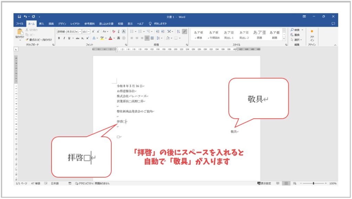Open display settings (表示設定) in status bar
This screenshot has height=199, width=352.
click(264, 184)
